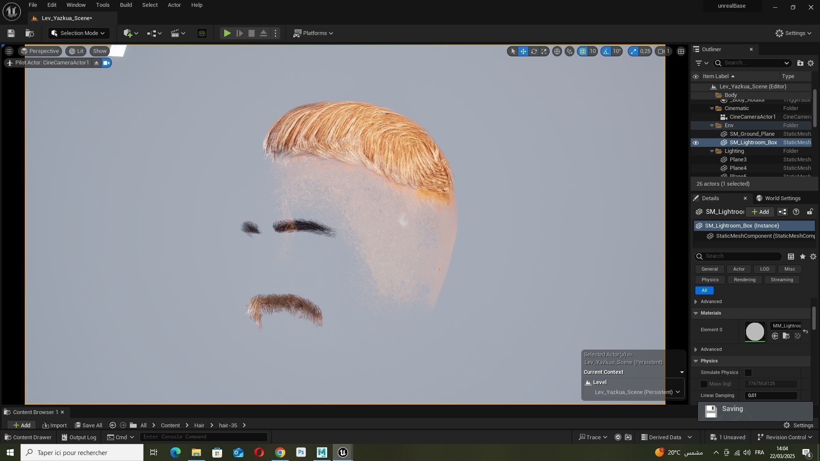Open the Outliner filter options
820x461 pixels.
coord(702,63)
